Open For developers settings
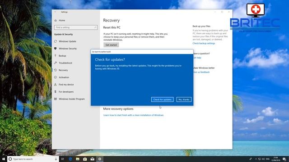The image size is (289, 162). (66, 92)
